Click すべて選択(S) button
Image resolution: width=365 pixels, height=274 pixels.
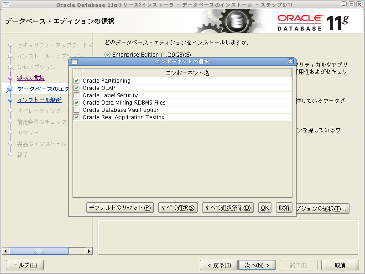[x=178, y=208]
